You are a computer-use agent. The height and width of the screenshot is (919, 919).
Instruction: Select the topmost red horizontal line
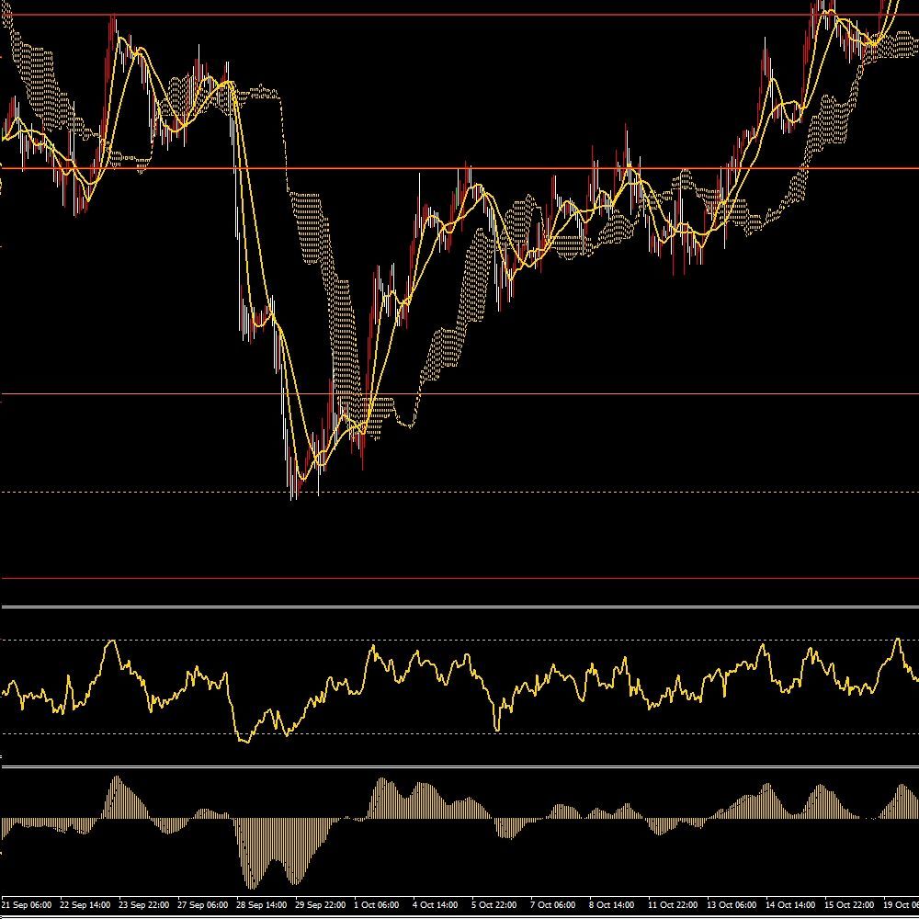(x=459, y=15)
